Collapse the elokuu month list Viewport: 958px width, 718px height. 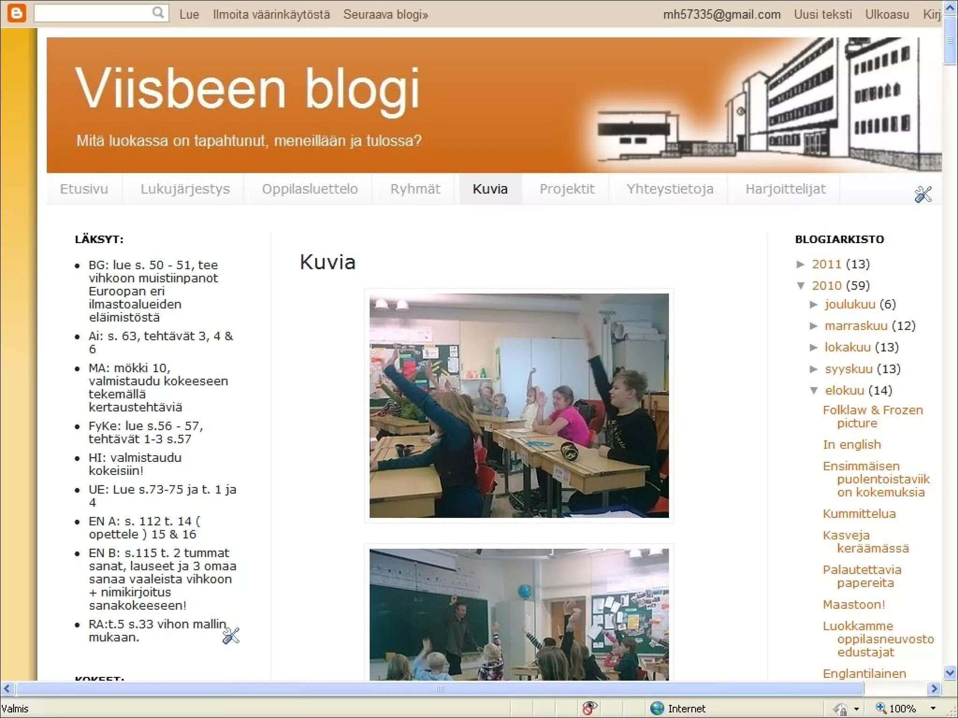pos(814,390)
